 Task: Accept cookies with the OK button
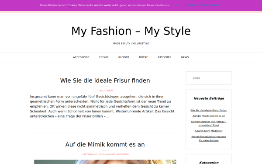(176, 5)
